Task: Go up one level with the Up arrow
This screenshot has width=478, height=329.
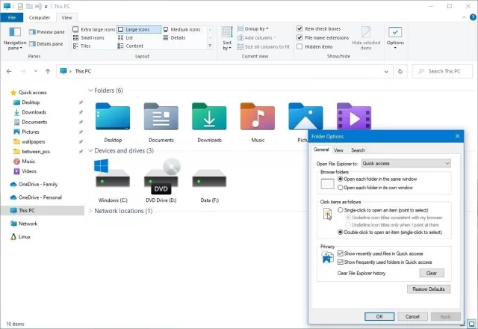Action: pyautogui.click(x=48, y=71)
